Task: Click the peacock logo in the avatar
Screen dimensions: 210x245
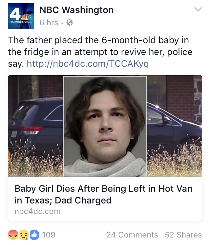Action: [27, 17]
